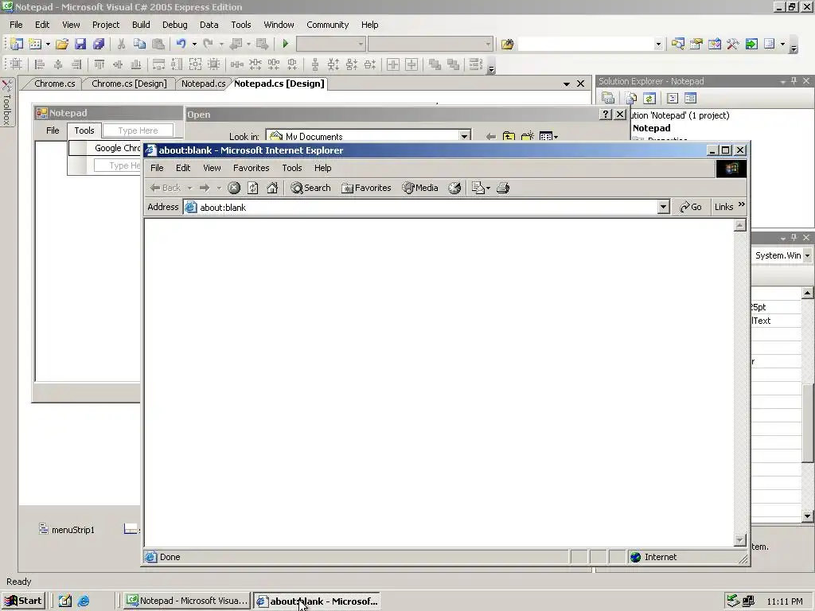Screen dimensions: 815x611
Task: Open Internet Explorer Tools menu
Action: pyautogui.click(x=292, y=168)
